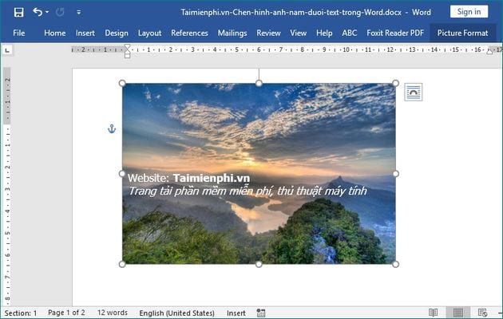
Task: Click 'Section: 1' in status bar
Action: [x=21, y=313]
